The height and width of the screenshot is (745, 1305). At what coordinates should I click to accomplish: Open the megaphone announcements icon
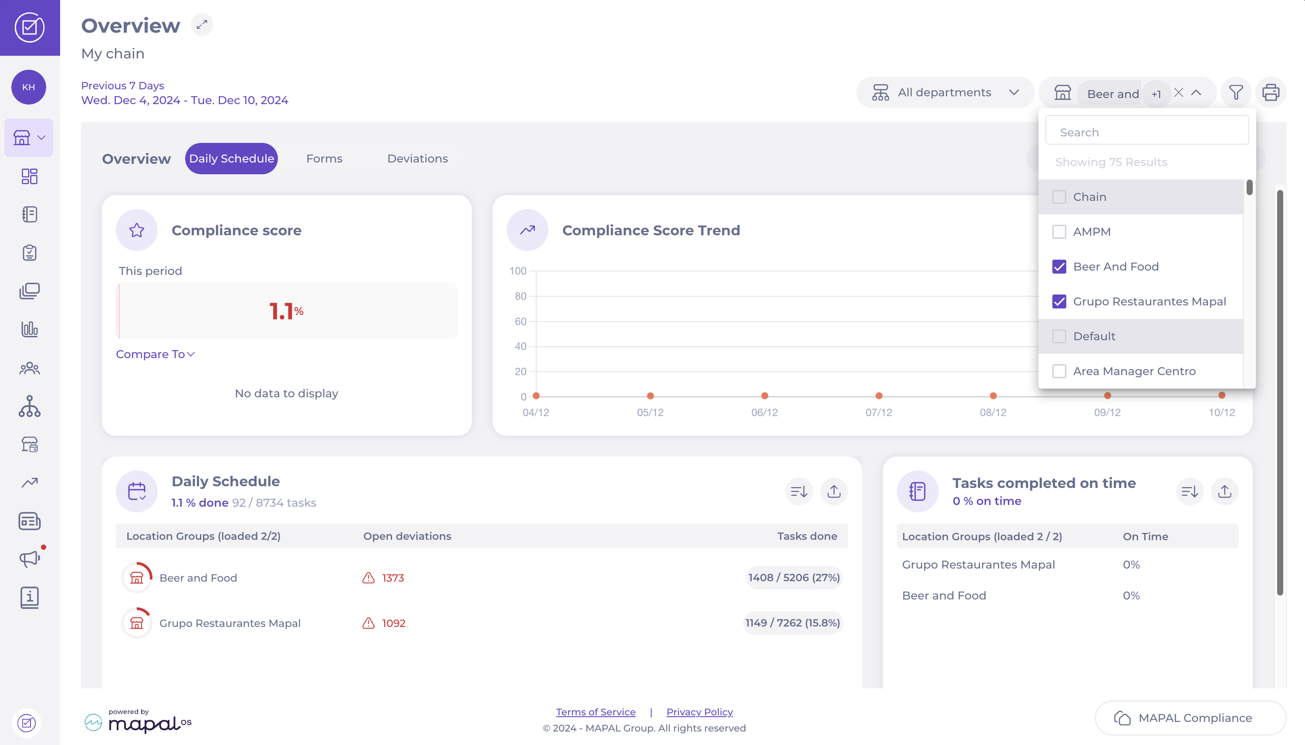click(30, 559)
